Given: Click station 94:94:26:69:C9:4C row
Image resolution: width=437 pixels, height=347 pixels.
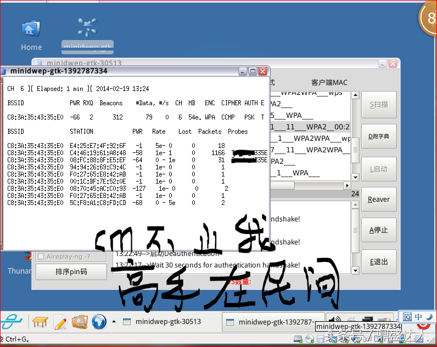Looking at the screenshot, I should [116, 167].
